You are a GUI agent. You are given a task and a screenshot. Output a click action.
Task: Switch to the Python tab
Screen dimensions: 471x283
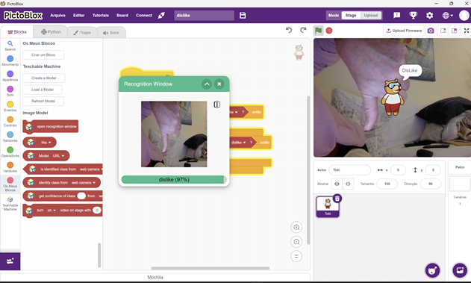coord(51,32)
